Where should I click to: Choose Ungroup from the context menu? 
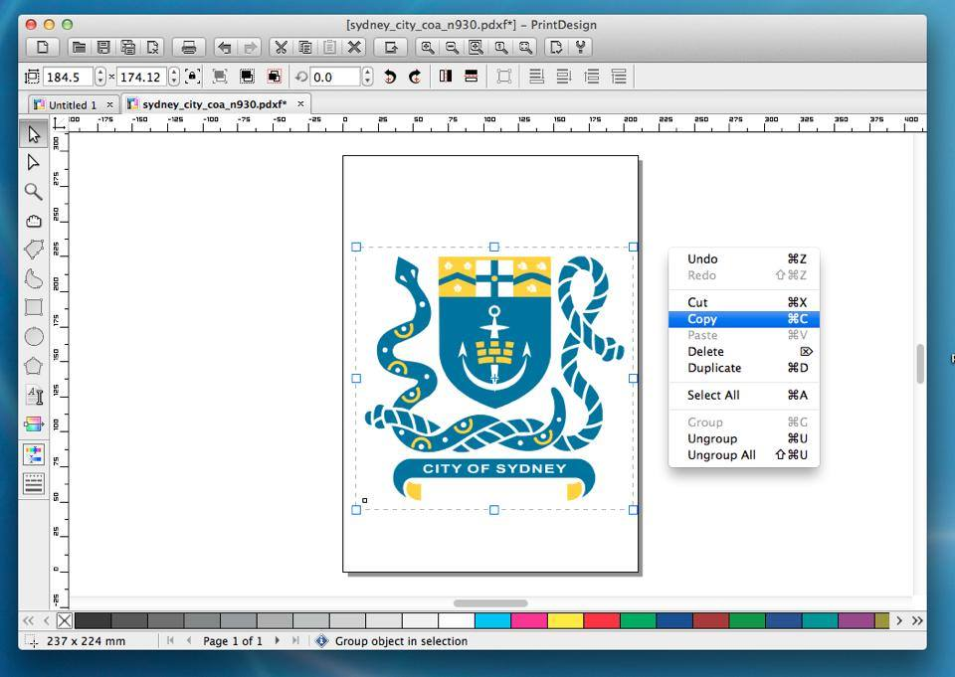(x=744, y=438)
